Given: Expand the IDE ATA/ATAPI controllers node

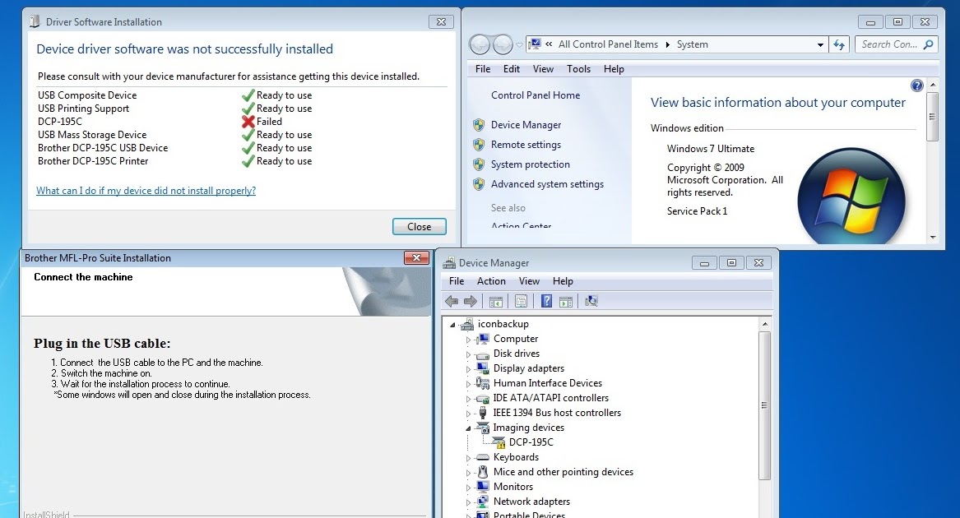Looking at the screenshot, I should click(468, 399).
